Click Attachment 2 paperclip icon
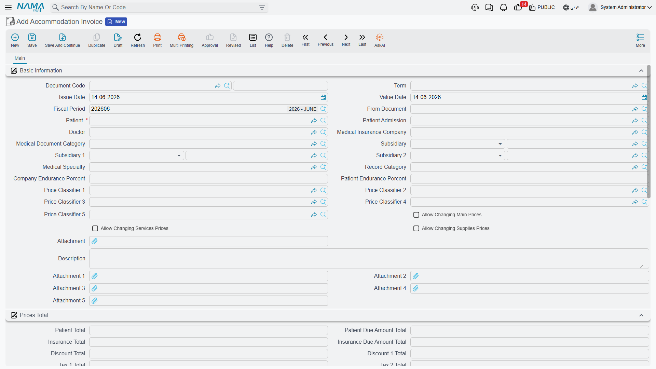This screenshot has width=656, height=369. click(x=416, y=276)
